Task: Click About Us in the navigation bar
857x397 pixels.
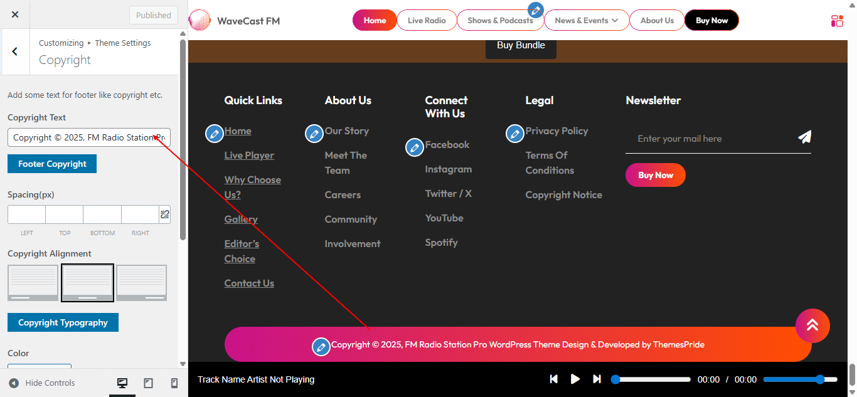Action: pyautogui.click(x=657, y=19)
